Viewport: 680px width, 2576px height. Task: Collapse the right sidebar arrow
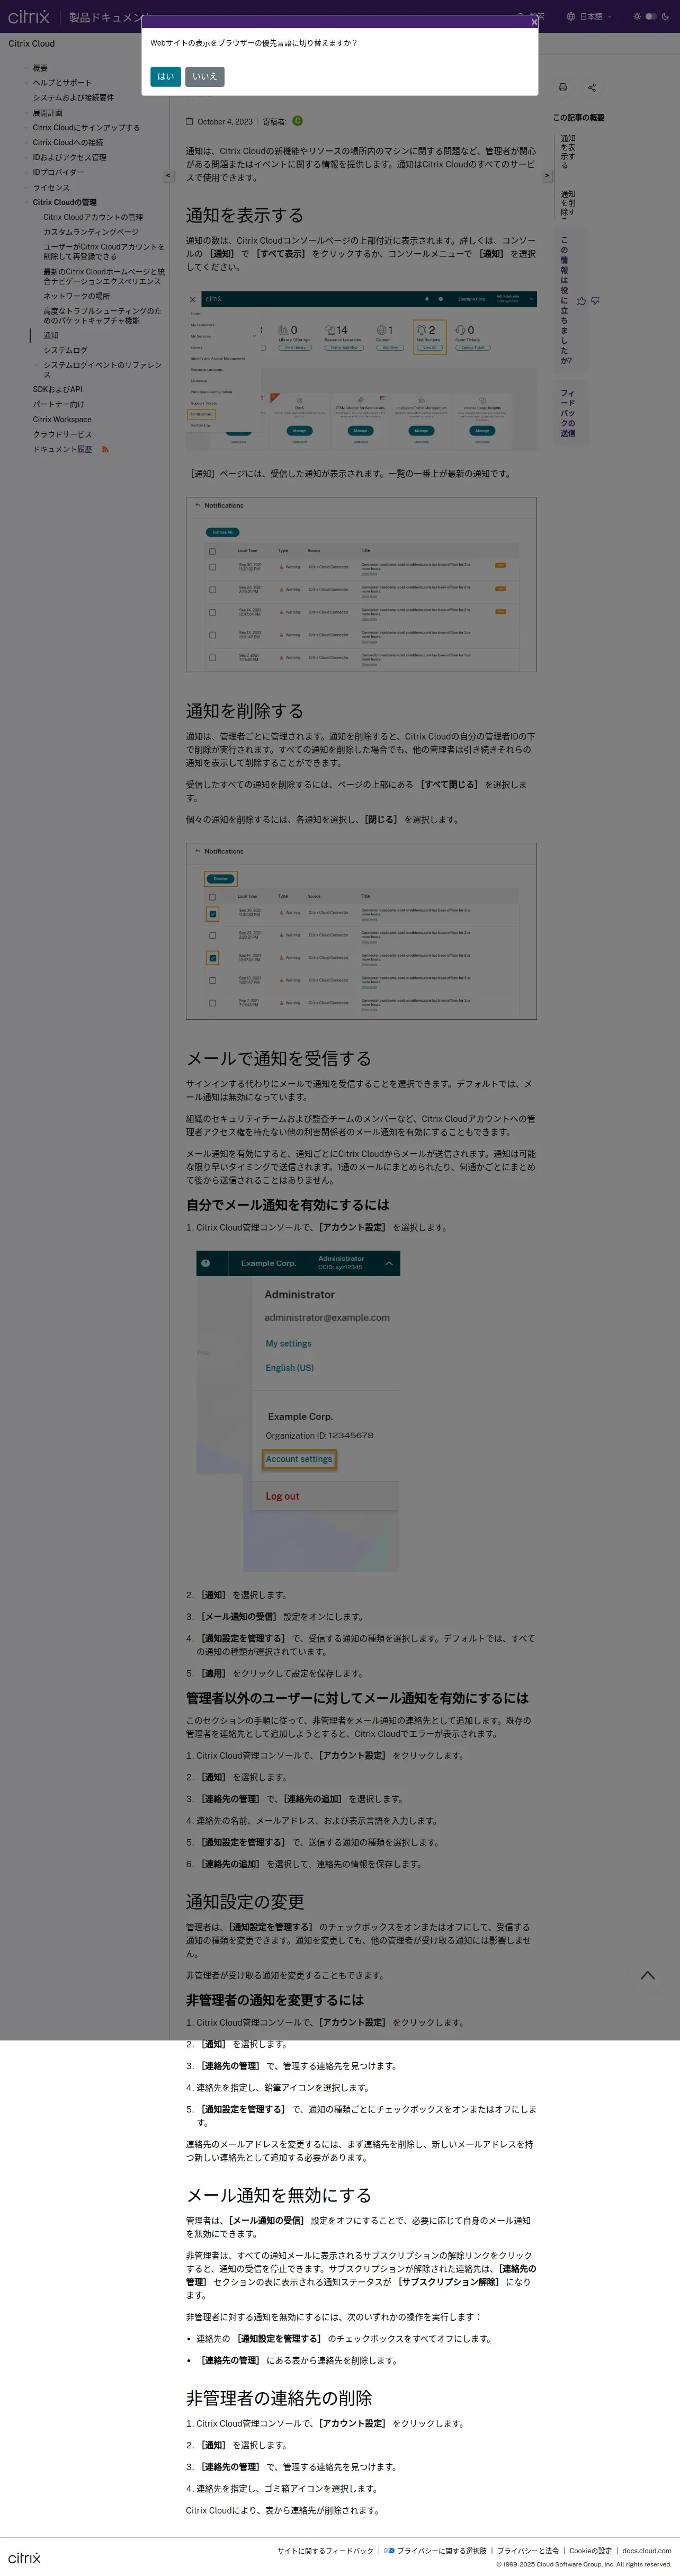(x=546, y=176)
